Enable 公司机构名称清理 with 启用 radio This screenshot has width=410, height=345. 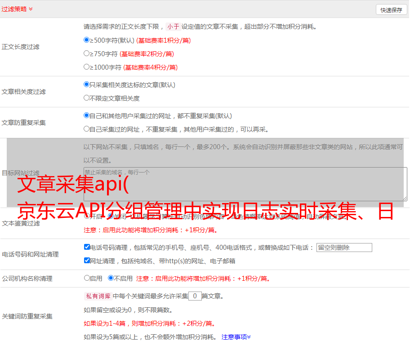point(87,278)
